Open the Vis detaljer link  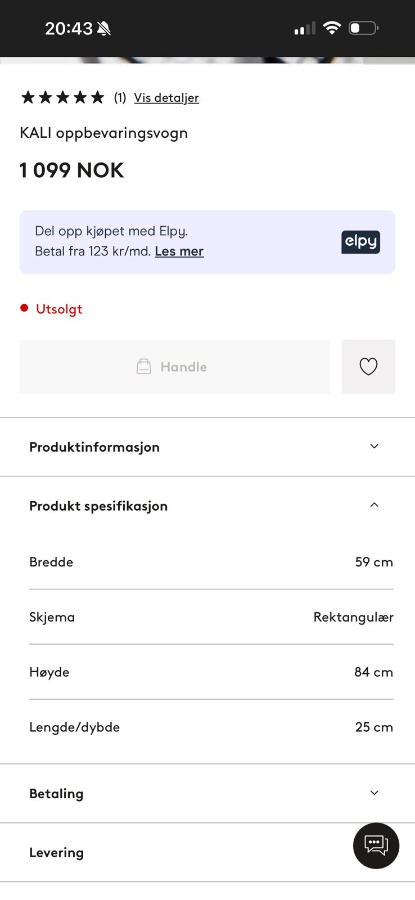coord(166,98)
